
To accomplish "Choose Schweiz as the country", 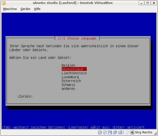I will (x=68, y=85).
